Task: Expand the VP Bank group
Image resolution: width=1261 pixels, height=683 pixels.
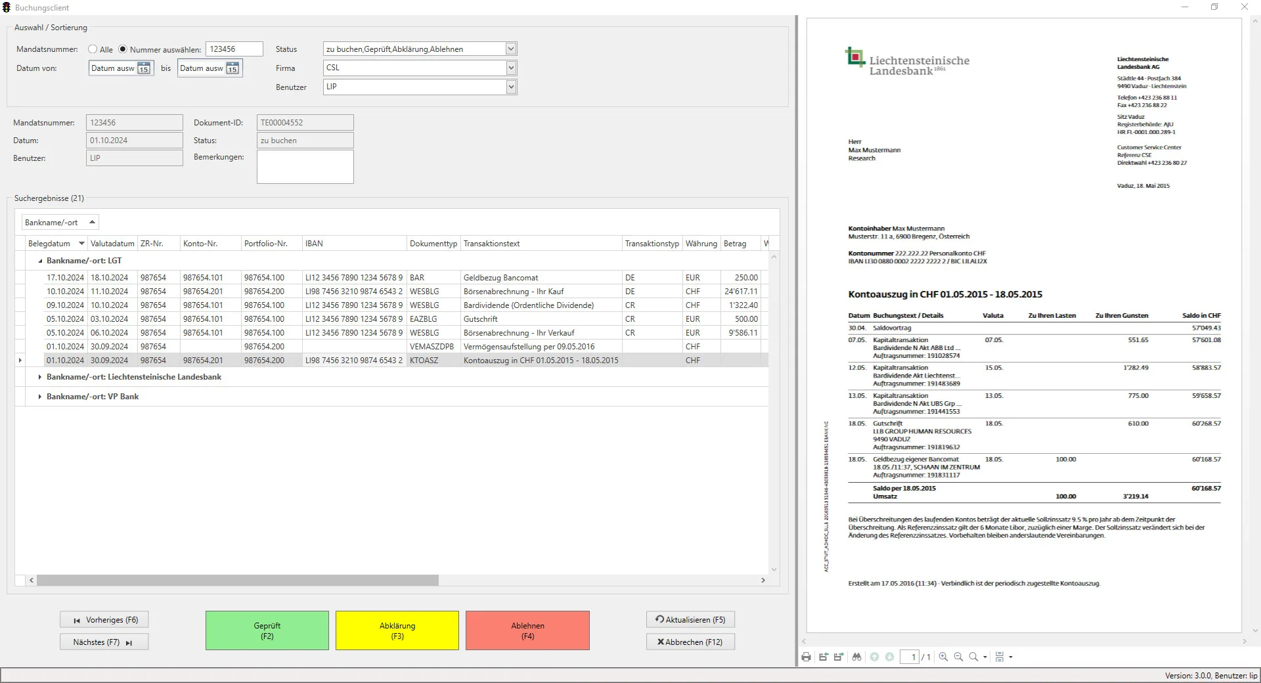Action: pos(40,397)
